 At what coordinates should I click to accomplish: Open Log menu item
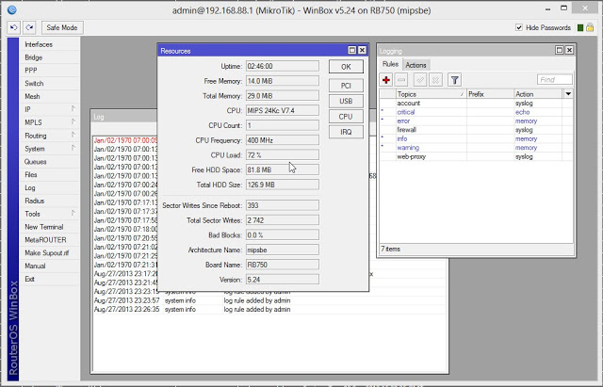[49, 188]
